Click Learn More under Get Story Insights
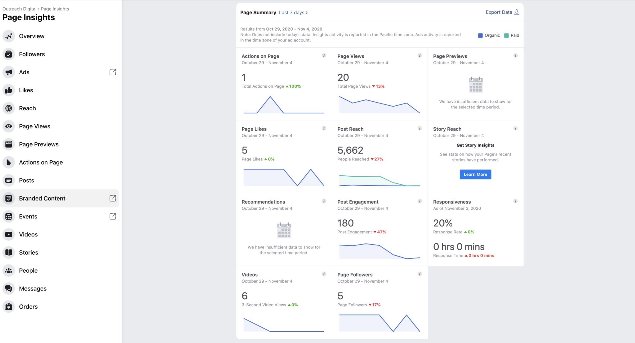 click(x=475, y=174)
